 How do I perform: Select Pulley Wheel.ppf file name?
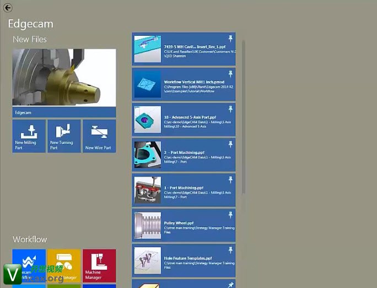179,223
